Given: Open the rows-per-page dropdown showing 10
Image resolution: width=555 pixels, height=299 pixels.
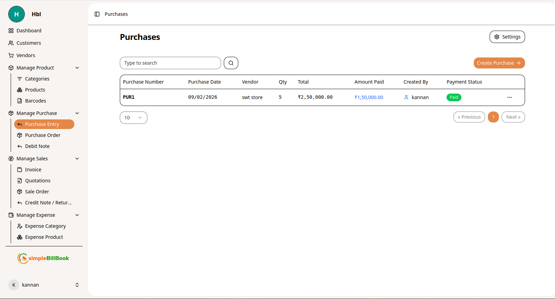Looking at the screenshot, I should 133,118.
